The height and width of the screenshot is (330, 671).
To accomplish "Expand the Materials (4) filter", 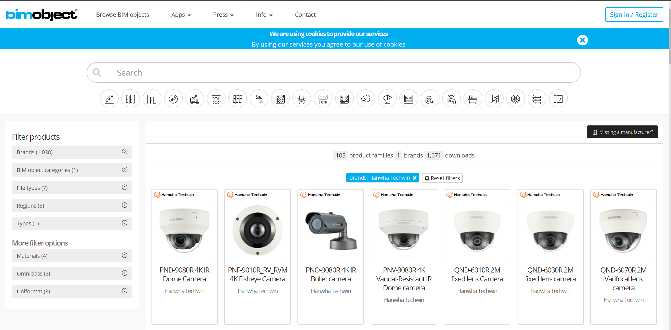I will (72, 255).
